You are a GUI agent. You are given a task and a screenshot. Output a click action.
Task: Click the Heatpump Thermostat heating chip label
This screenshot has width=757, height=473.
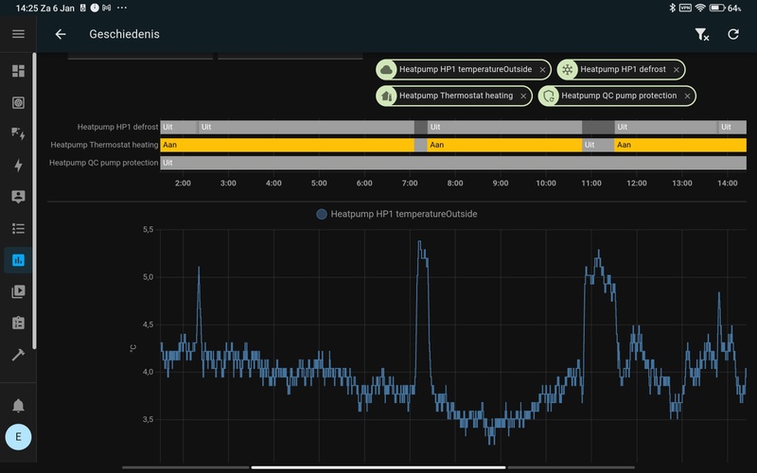456,96
